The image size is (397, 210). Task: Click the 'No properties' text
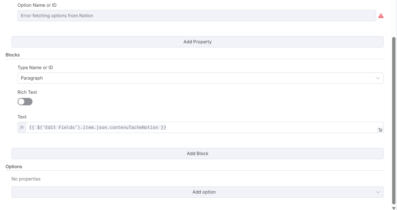pyautogui.click(x=26, y=179)
